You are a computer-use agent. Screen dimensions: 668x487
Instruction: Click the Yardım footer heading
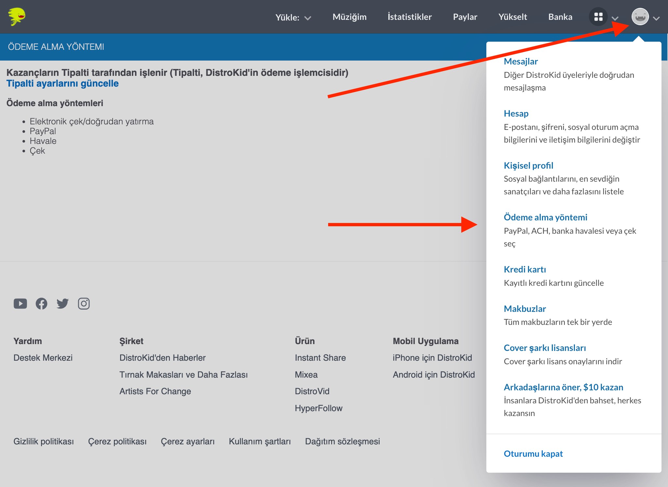click(28, 341)
